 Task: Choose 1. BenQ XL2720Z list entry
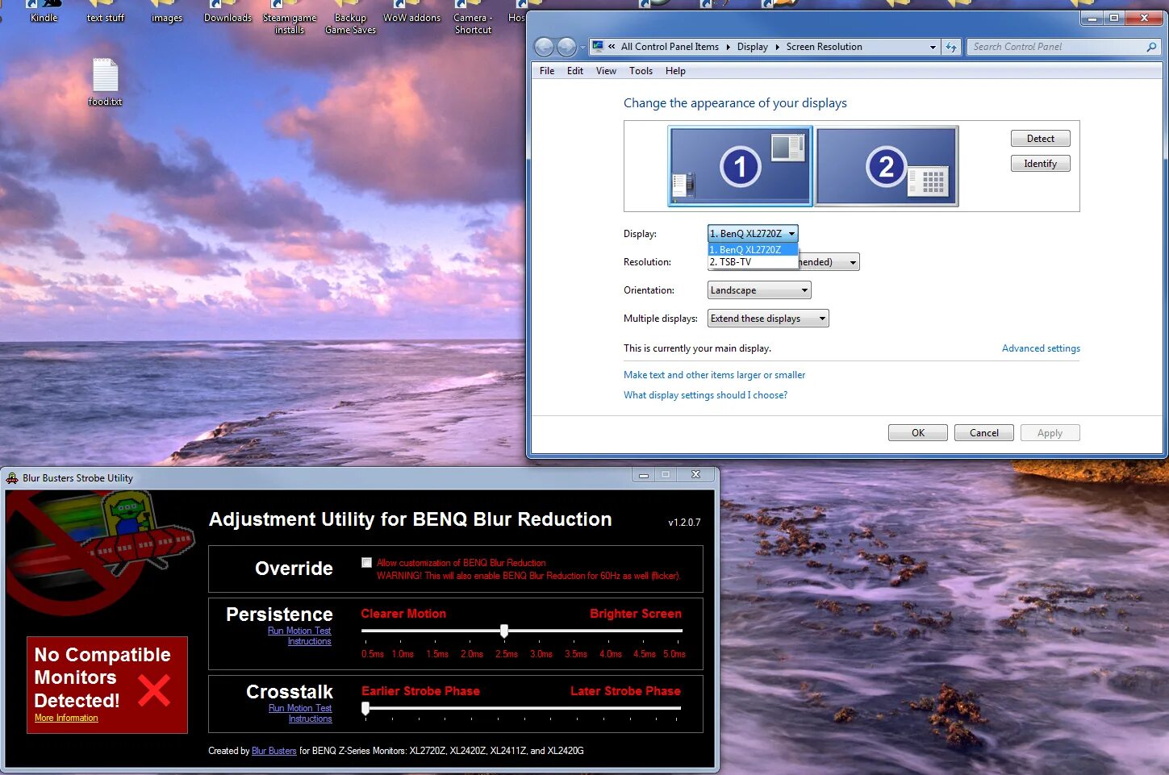(x=753, y=250)
